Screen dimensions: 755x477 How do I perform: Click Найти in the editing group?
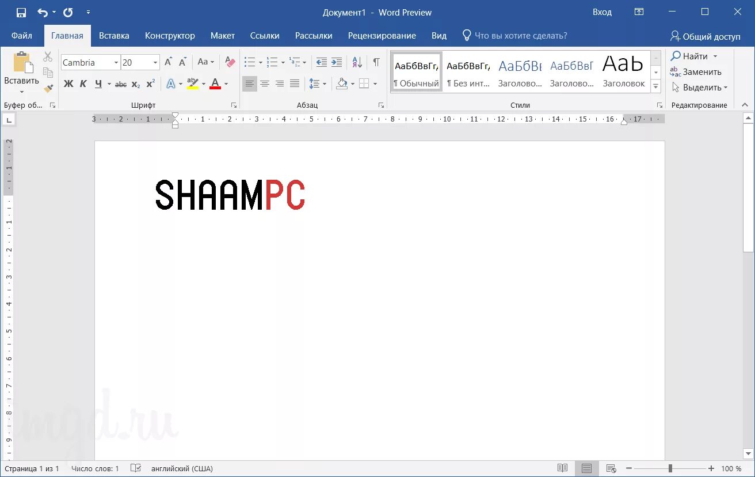point(694,56)
